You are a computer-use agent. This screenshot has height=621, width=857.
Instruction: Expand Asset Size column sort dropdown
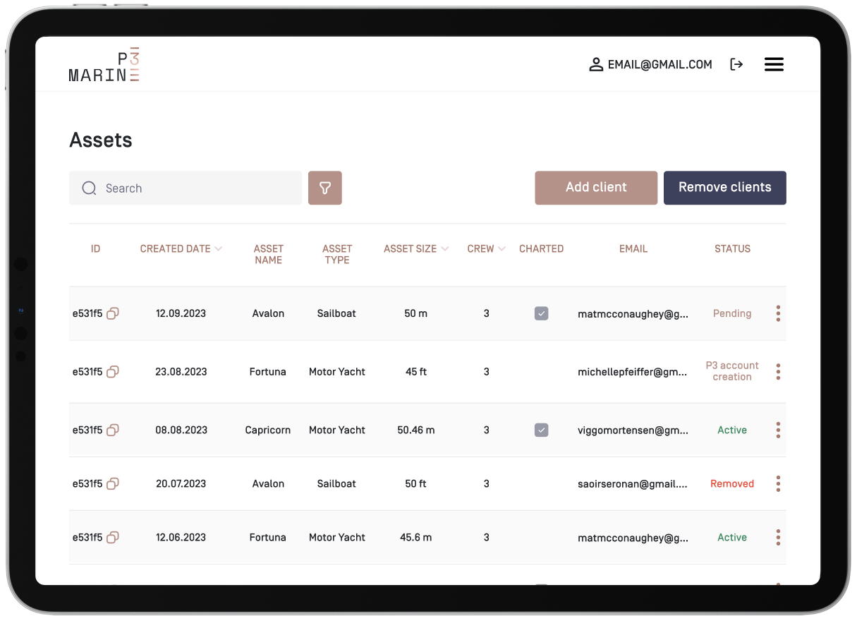pyautogui.click(x=444, y=249)
